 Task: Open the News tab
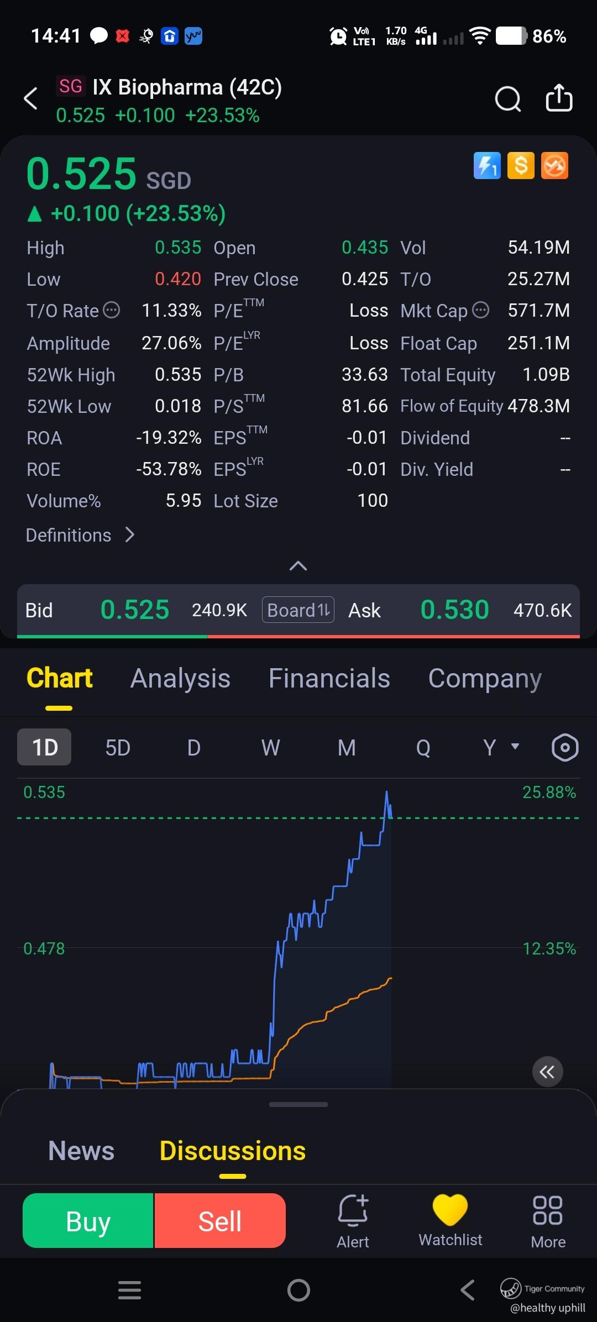(x=81, y=1151)
